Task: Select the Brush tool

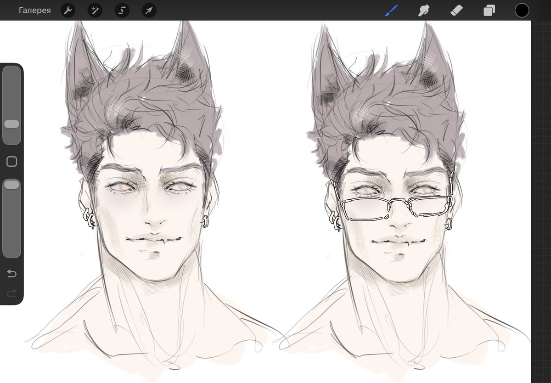Action: click(391, 10)
